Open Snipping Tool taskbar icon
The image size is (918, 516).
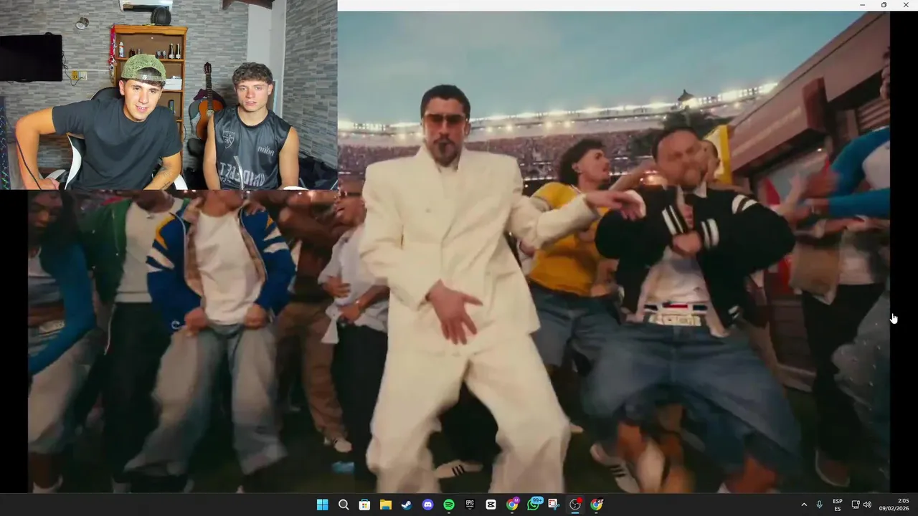click(x=554, y=505)
